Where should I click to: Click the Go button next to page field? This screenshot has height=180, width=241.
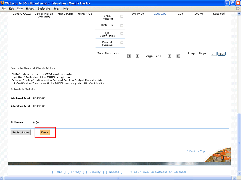click(x=221, y=54)
